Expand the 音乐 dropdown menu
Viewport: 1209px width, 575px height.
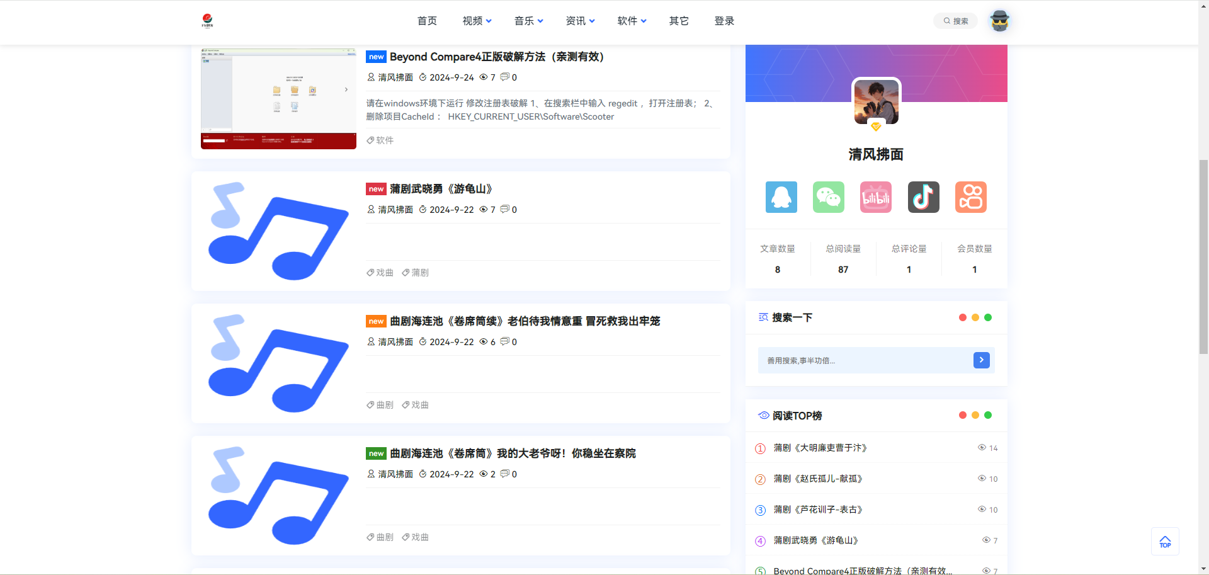click(x=529, y=21)
